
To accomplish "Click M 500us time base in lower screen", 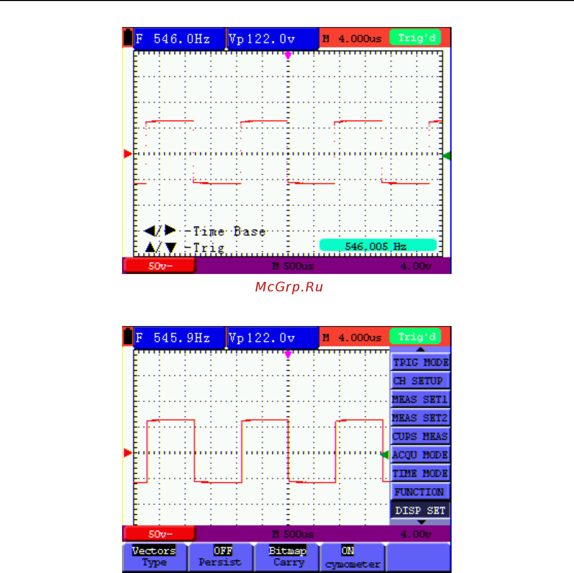I will (x=293, y=534).
